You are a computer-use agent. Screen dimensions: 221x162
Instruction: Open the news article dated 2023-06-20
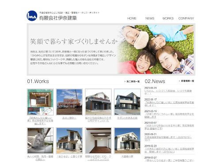168,92
